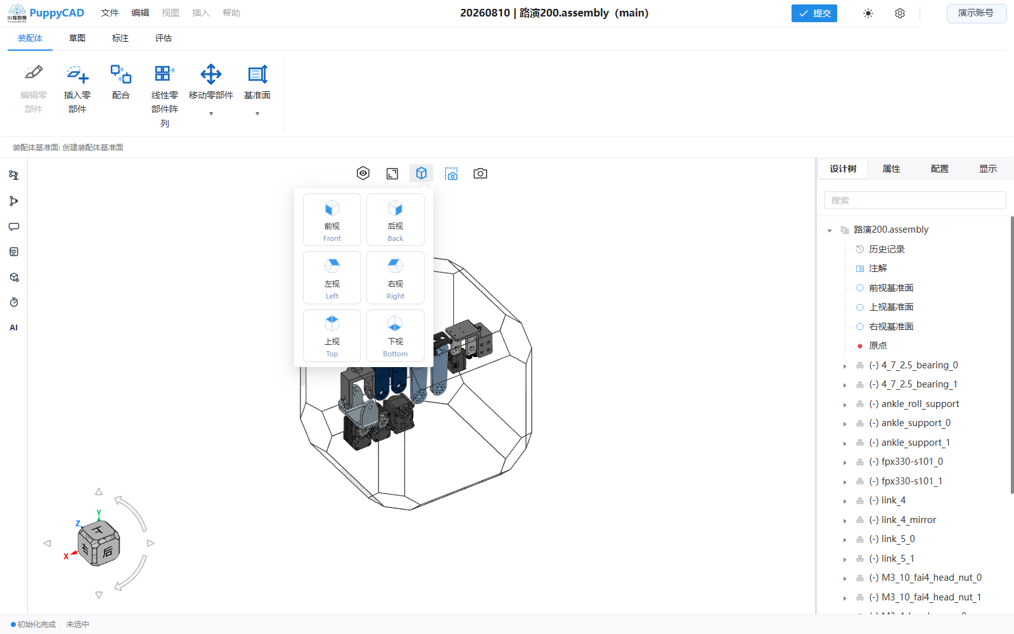1014x634 pixels.
Task: Click the design tree 搜索 field
Action: coord(915,200)
